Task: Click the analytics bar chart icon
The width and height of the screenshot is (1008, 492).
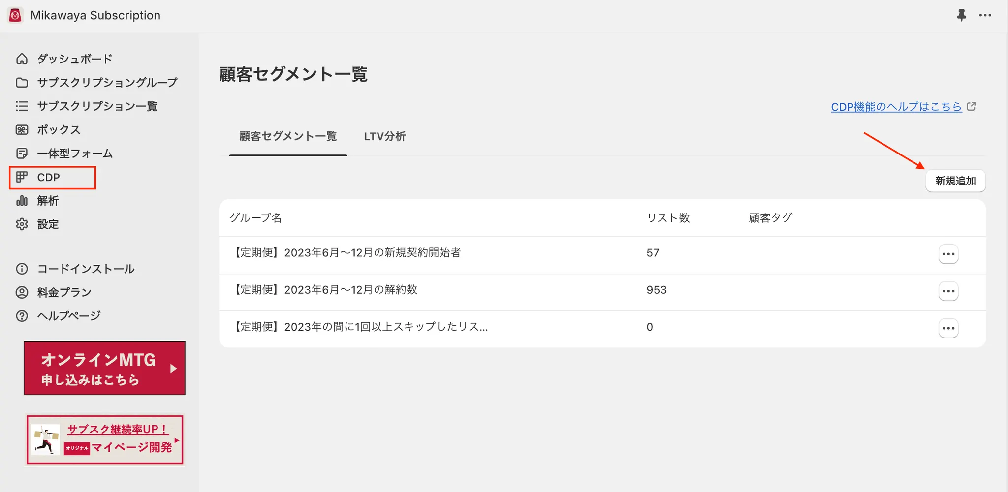Action: pos(22,201)
